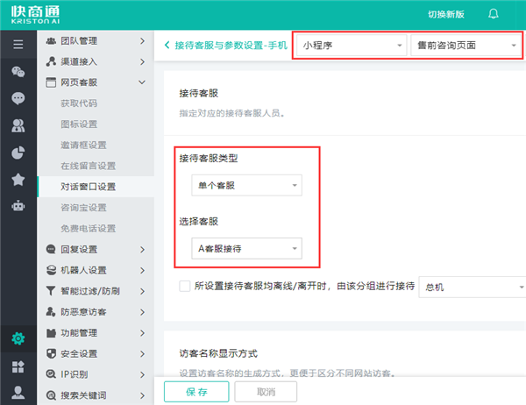Open the 售前咨询页面 dropdown

click(x=465, y=45)
